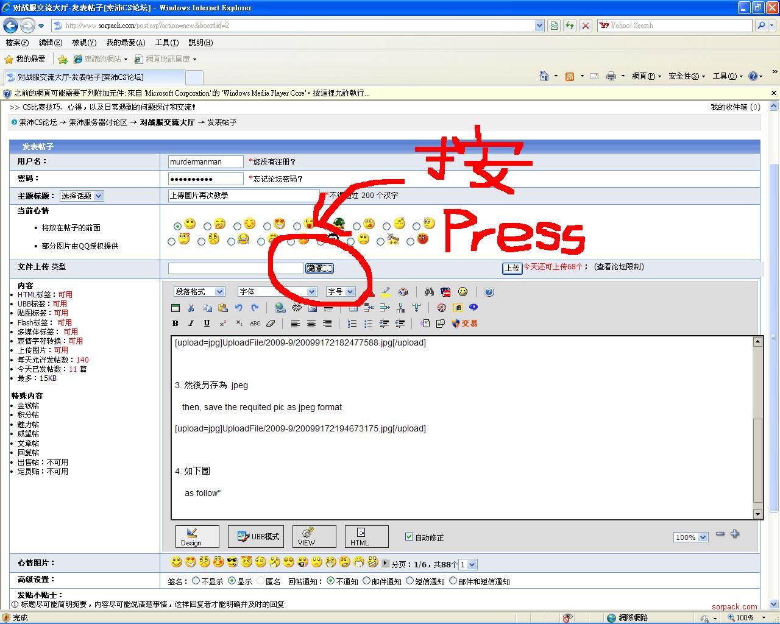Click the Undo arrow in editor toolbar

point(239,308)
